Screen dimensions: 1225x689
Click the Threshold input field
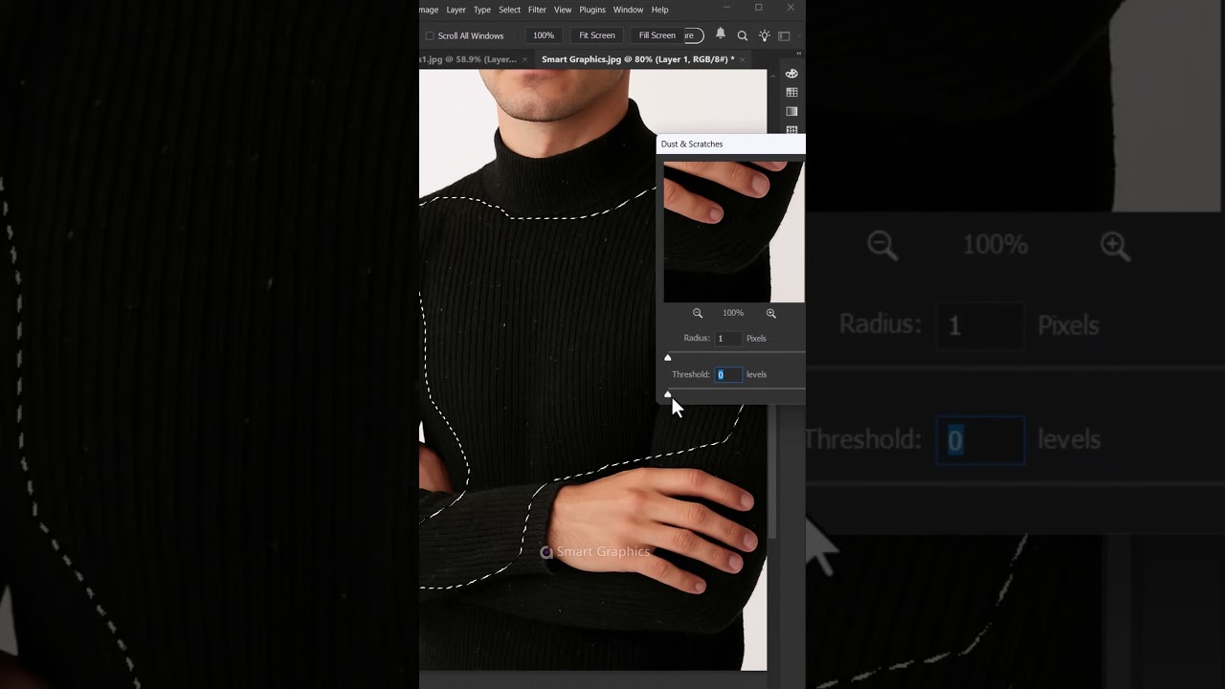(x=728, y=374)
